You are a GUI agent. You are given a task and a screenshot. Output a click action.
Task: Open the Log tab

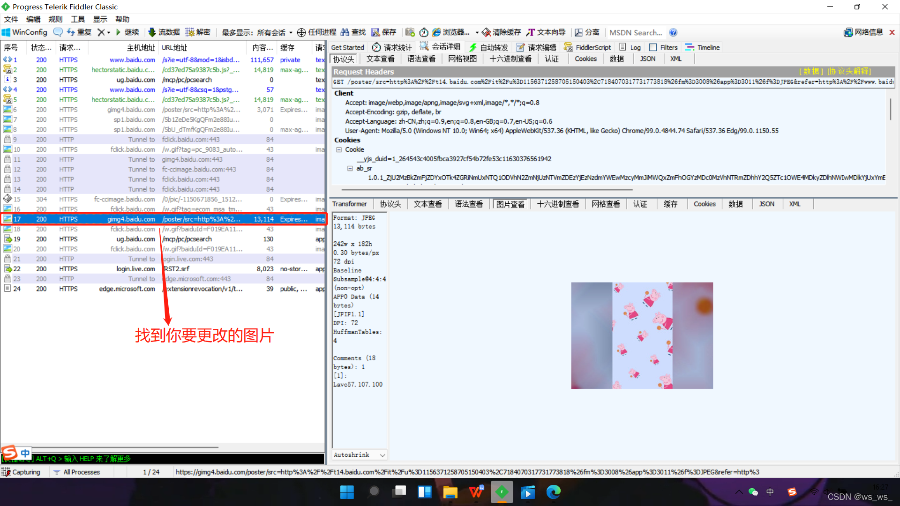630,47
